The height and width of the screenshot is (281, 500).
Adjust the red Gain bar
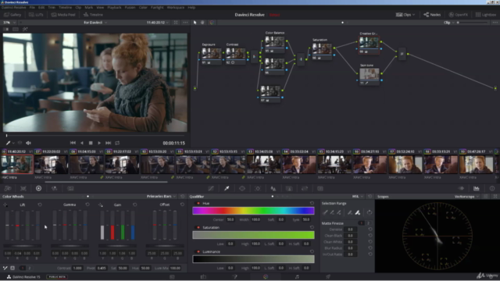[x=112, y=226]
